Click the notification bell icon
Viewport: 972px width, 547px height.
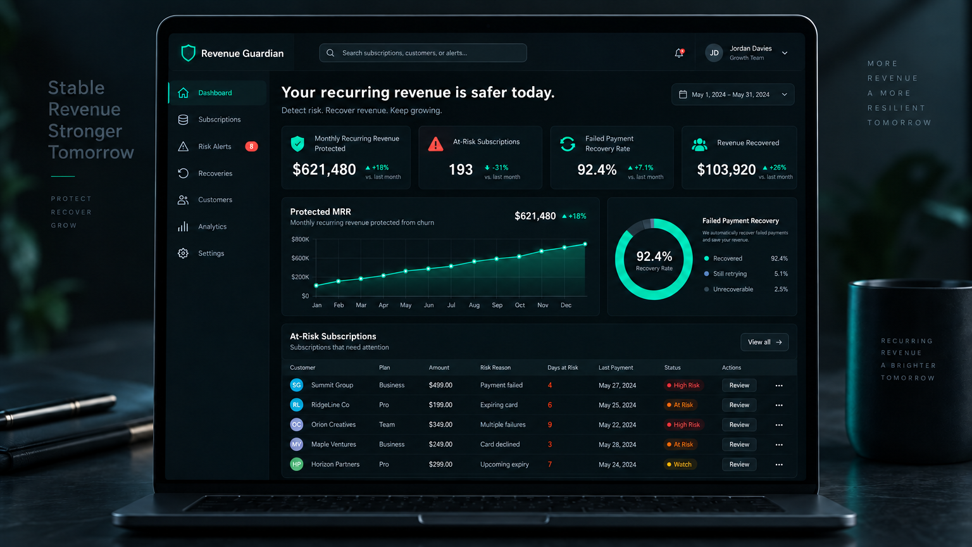pos(679,53)
